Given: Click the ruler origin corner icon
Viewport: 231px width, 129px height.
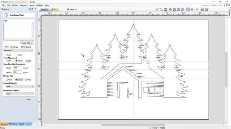Looking at the screenshot, I should click(39, 14).
